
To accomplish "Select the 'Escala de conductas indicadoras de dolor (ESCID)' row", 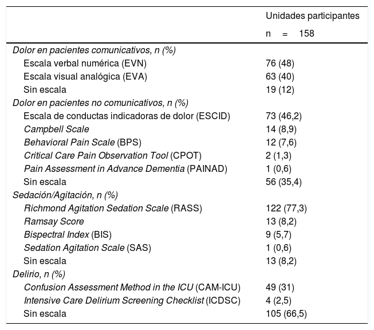I will [x=127, y=116].
